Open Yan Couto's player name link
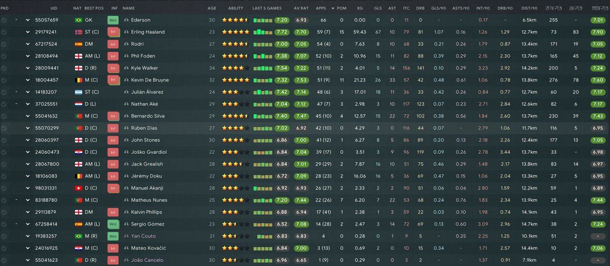Image resolution: width=610 pixels, height=266 pixels. (x=143, y=236)
